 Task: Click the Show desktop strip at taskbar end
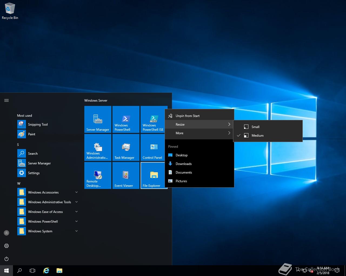(345, 271)
